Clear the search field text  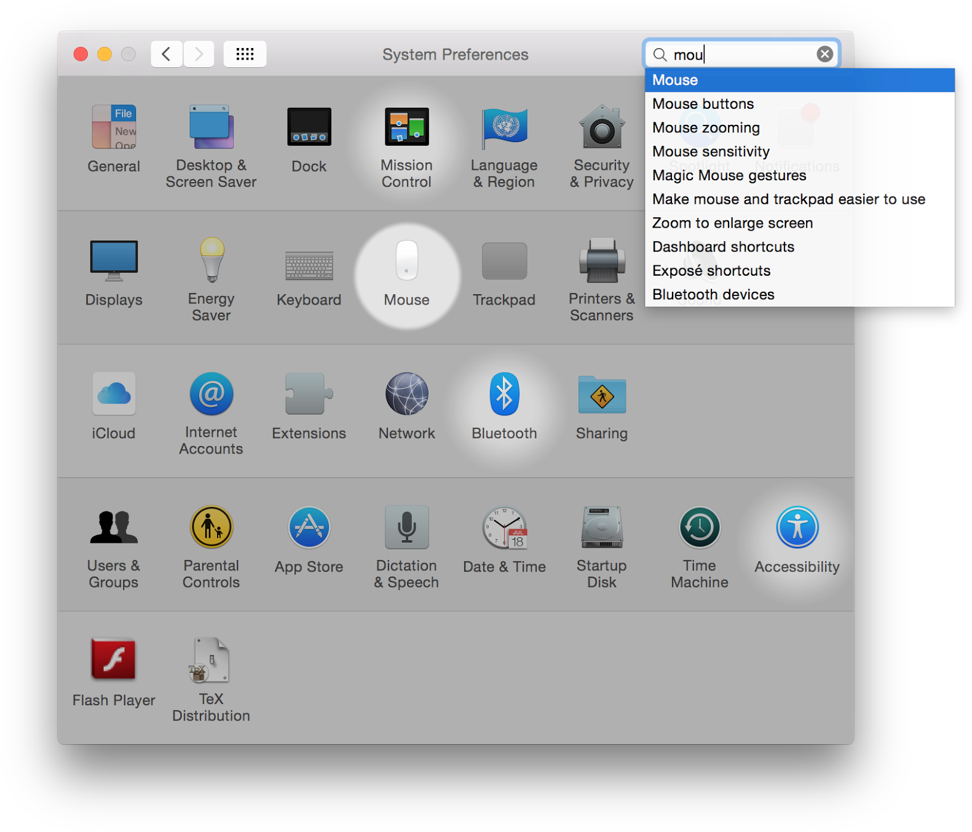click(x=824, y=54)
